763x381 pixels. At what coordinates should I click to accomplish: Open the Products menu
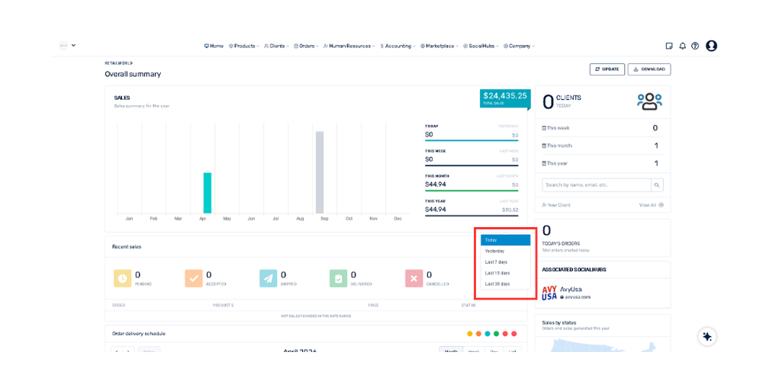244,46
